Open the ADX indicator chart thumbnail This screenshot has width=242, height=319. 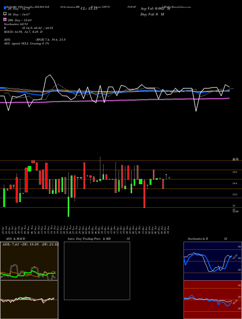click(29, 261)
